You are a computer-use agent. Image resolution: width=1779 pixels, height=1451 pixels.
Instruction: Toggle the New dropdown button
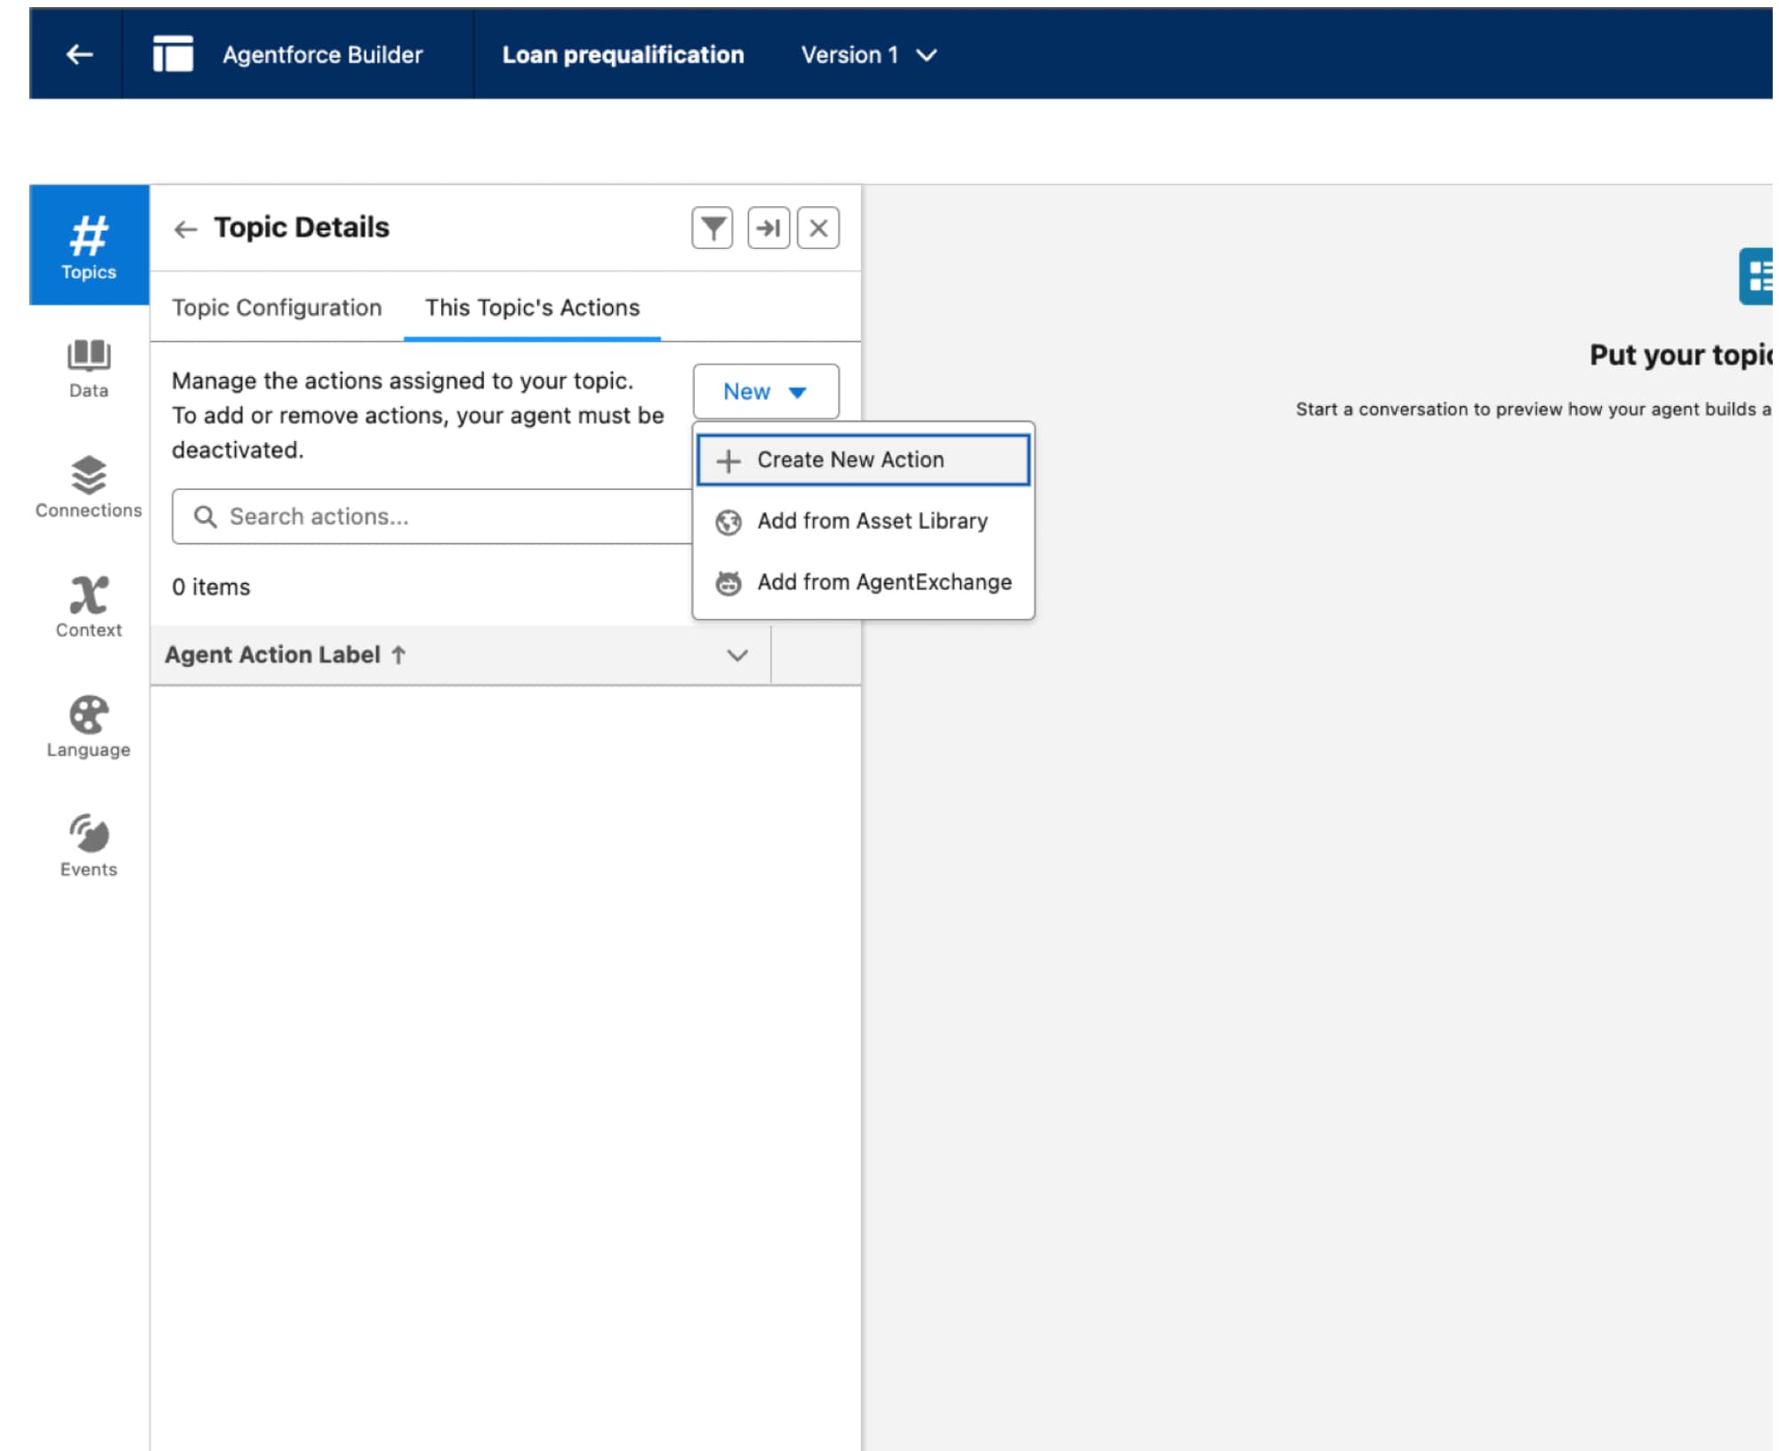click(765, 391)
